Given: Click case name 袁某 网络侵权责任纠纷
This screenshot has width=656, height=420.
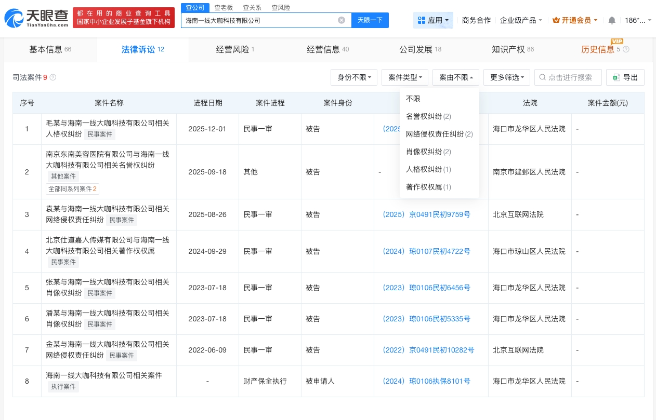Looking at the screenshot, I should (x=108, y=214).
